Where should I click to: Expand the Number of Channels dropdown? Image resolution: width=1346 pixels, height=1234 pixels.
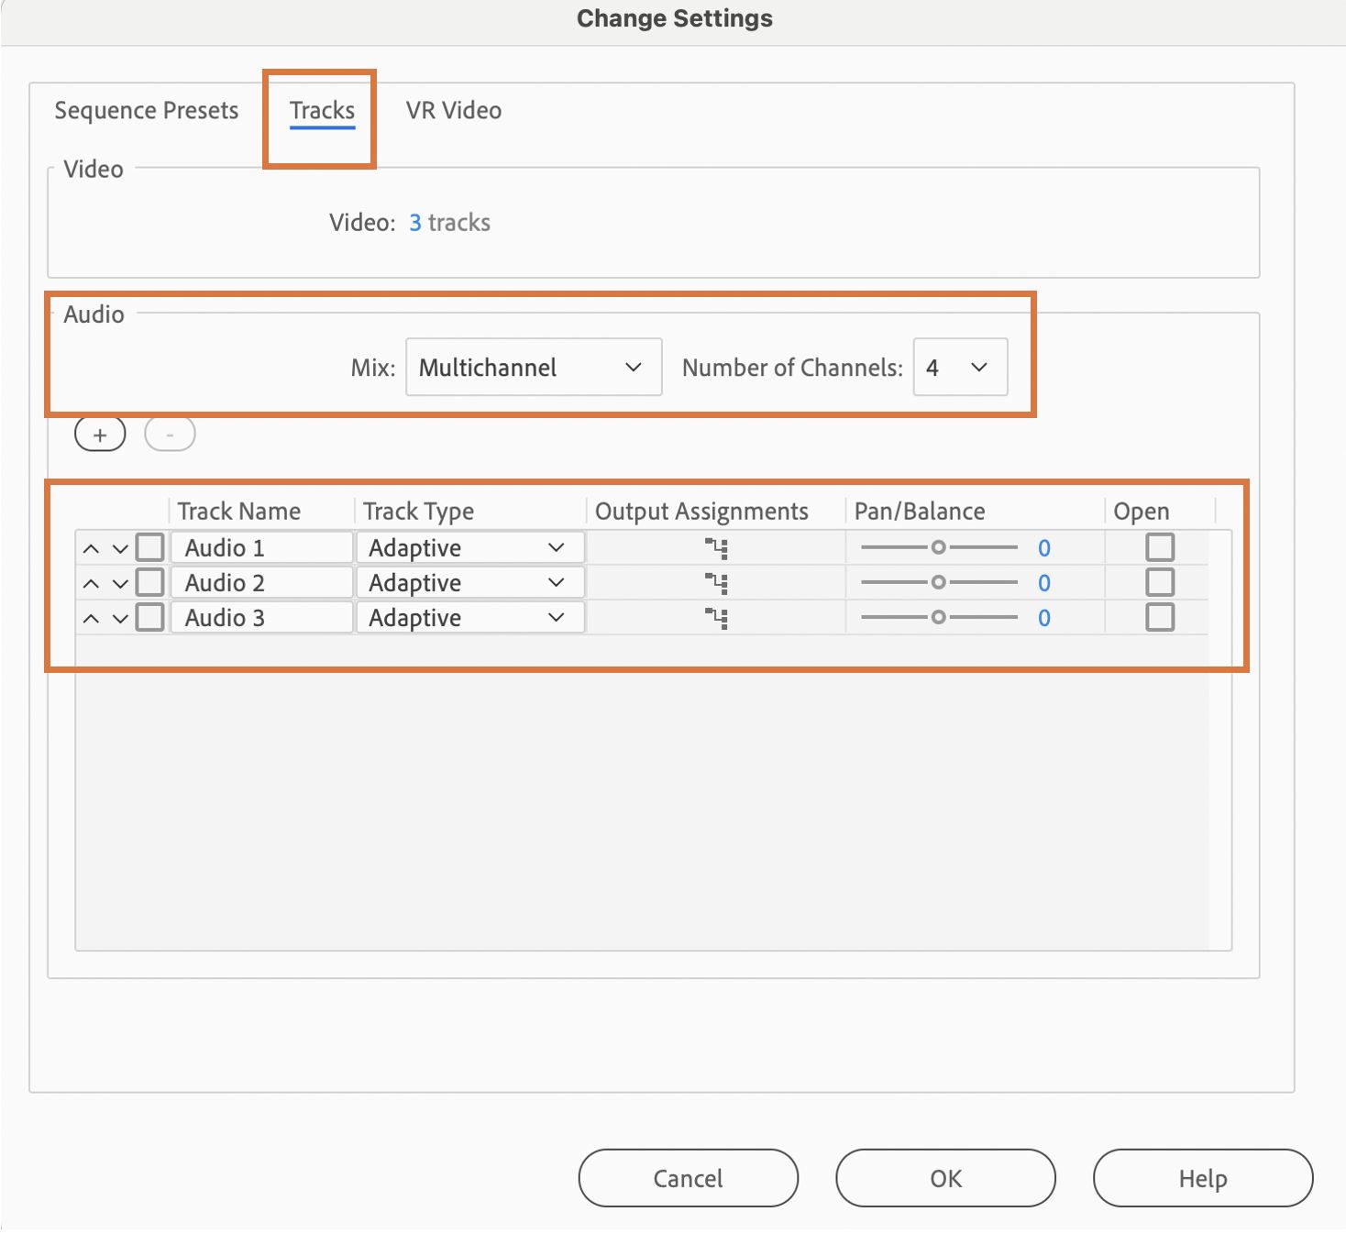[x=959, y=368]
